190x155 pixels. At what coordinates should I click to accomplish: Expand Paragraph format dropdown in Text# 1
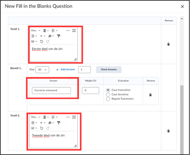coord(35,31)
